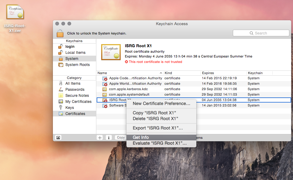Viewport: 293px width, 180px height.
Task: Sort the list by Name column
Action: 130,73
